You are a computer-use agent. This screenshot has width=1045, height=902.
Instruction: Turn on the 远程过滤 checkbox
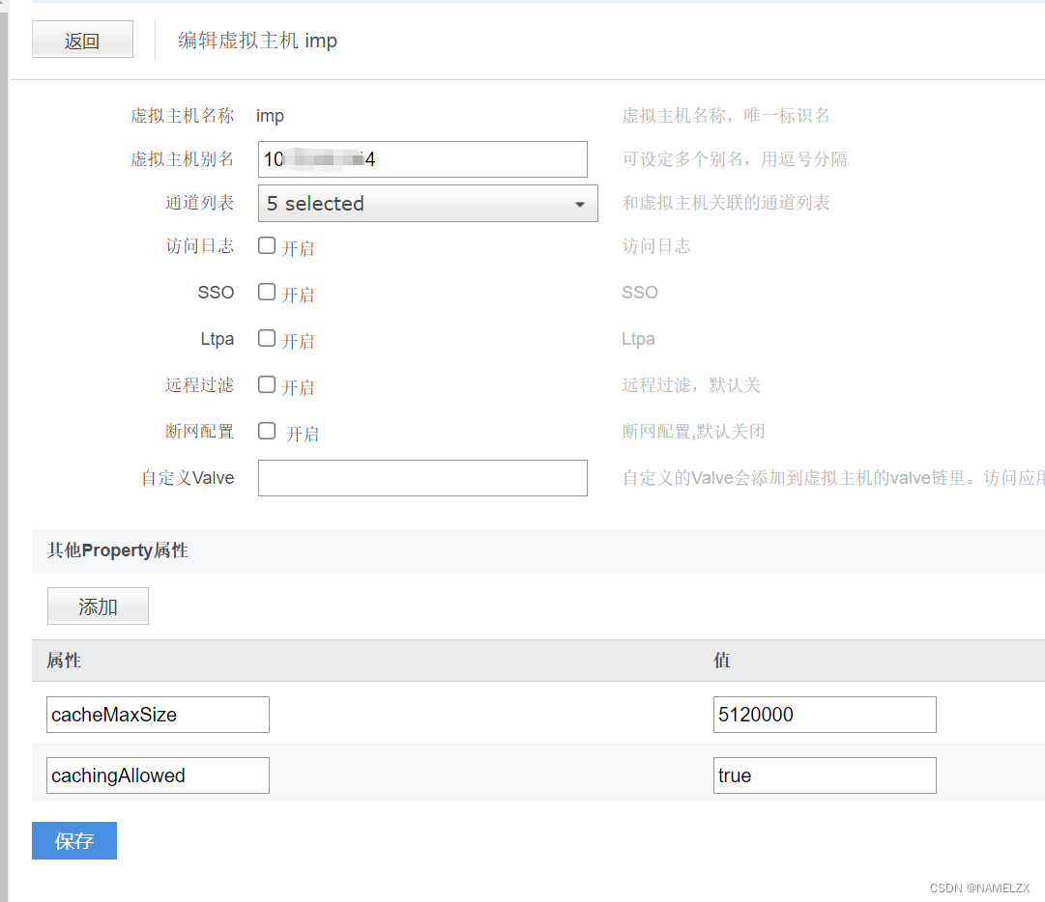click(267, 384)
